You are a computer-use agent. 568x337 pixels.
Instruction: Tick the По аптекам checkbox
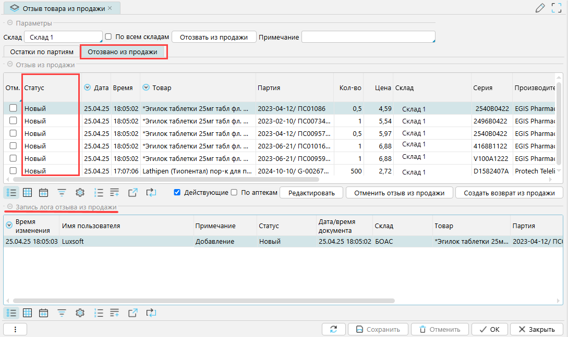[x=234, y=192]
